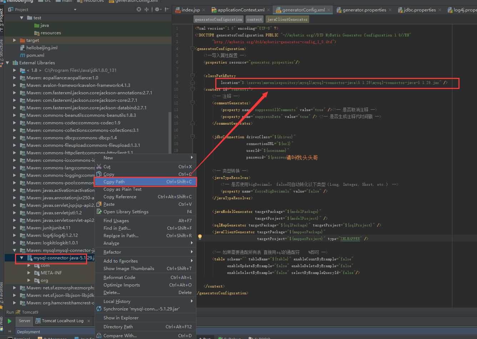Collapse the mysql-connector-java-5.1.29.jar node

pos(22,258)
